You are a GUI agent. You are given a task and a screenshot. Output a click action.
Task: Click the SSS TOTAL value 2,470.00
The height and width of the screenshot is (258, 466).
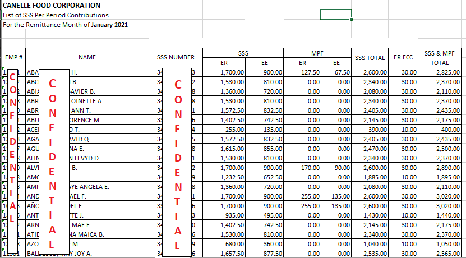pyautogui.click(x=370, y=149)
